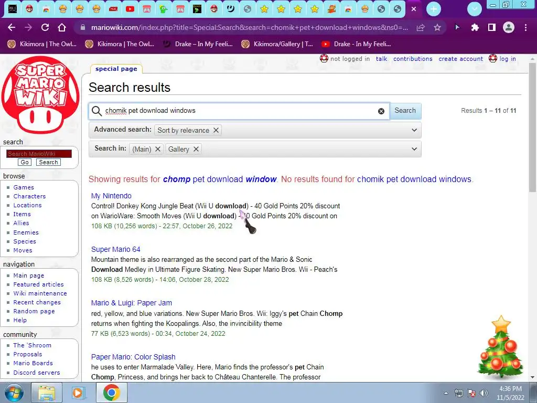This screenshot has height=403, width=537.
Task: Show hidden system tray icons
Action: click(x=446, y=393)
